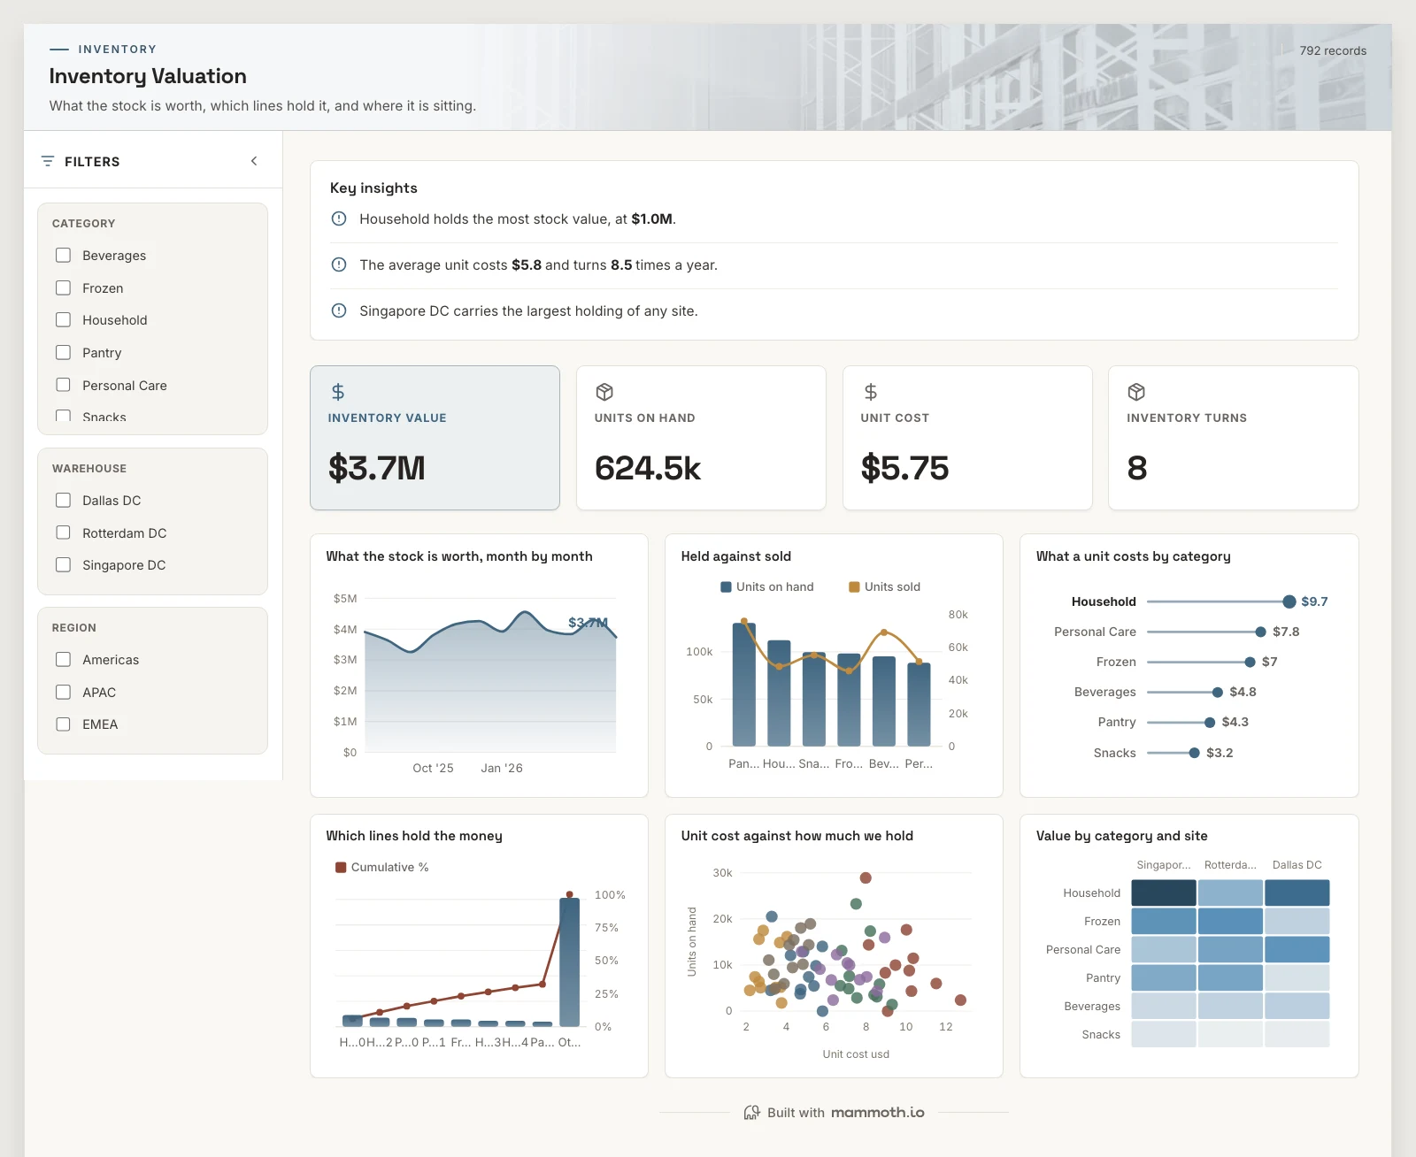This screenshot has width=1416, height=1157.
Task: Tick the Americas region checkbox
Action: (x=63, y=659)
